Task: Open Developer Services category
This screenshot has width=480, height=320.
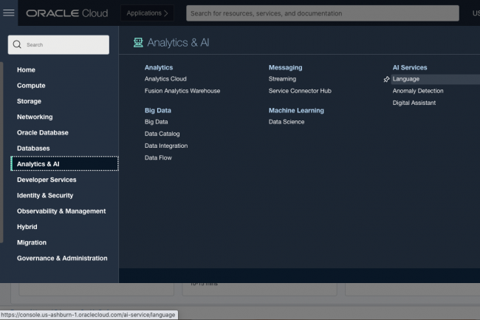Action: coord(47,180)
